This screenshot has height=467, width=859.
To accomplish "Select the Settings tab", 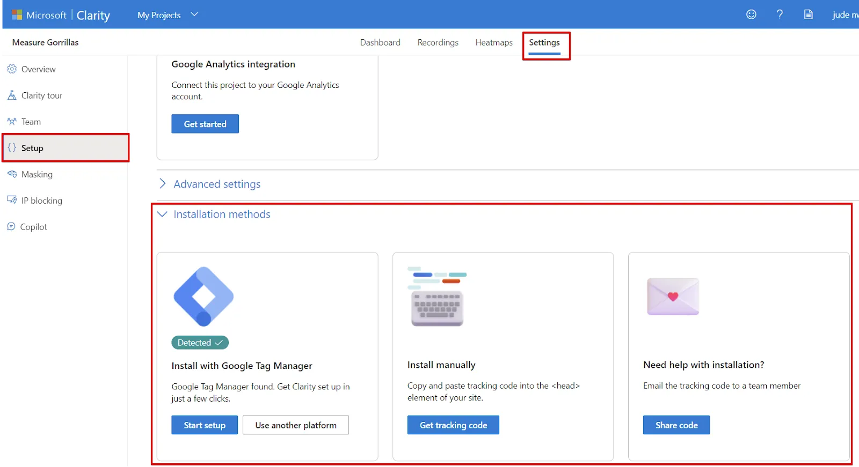I will (x=544, y=42).
